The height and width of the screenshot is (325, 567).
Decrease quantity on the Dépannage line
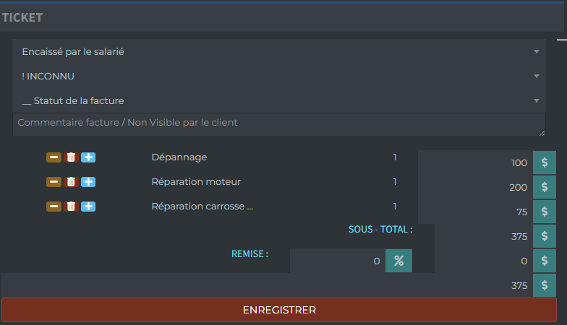54,157
